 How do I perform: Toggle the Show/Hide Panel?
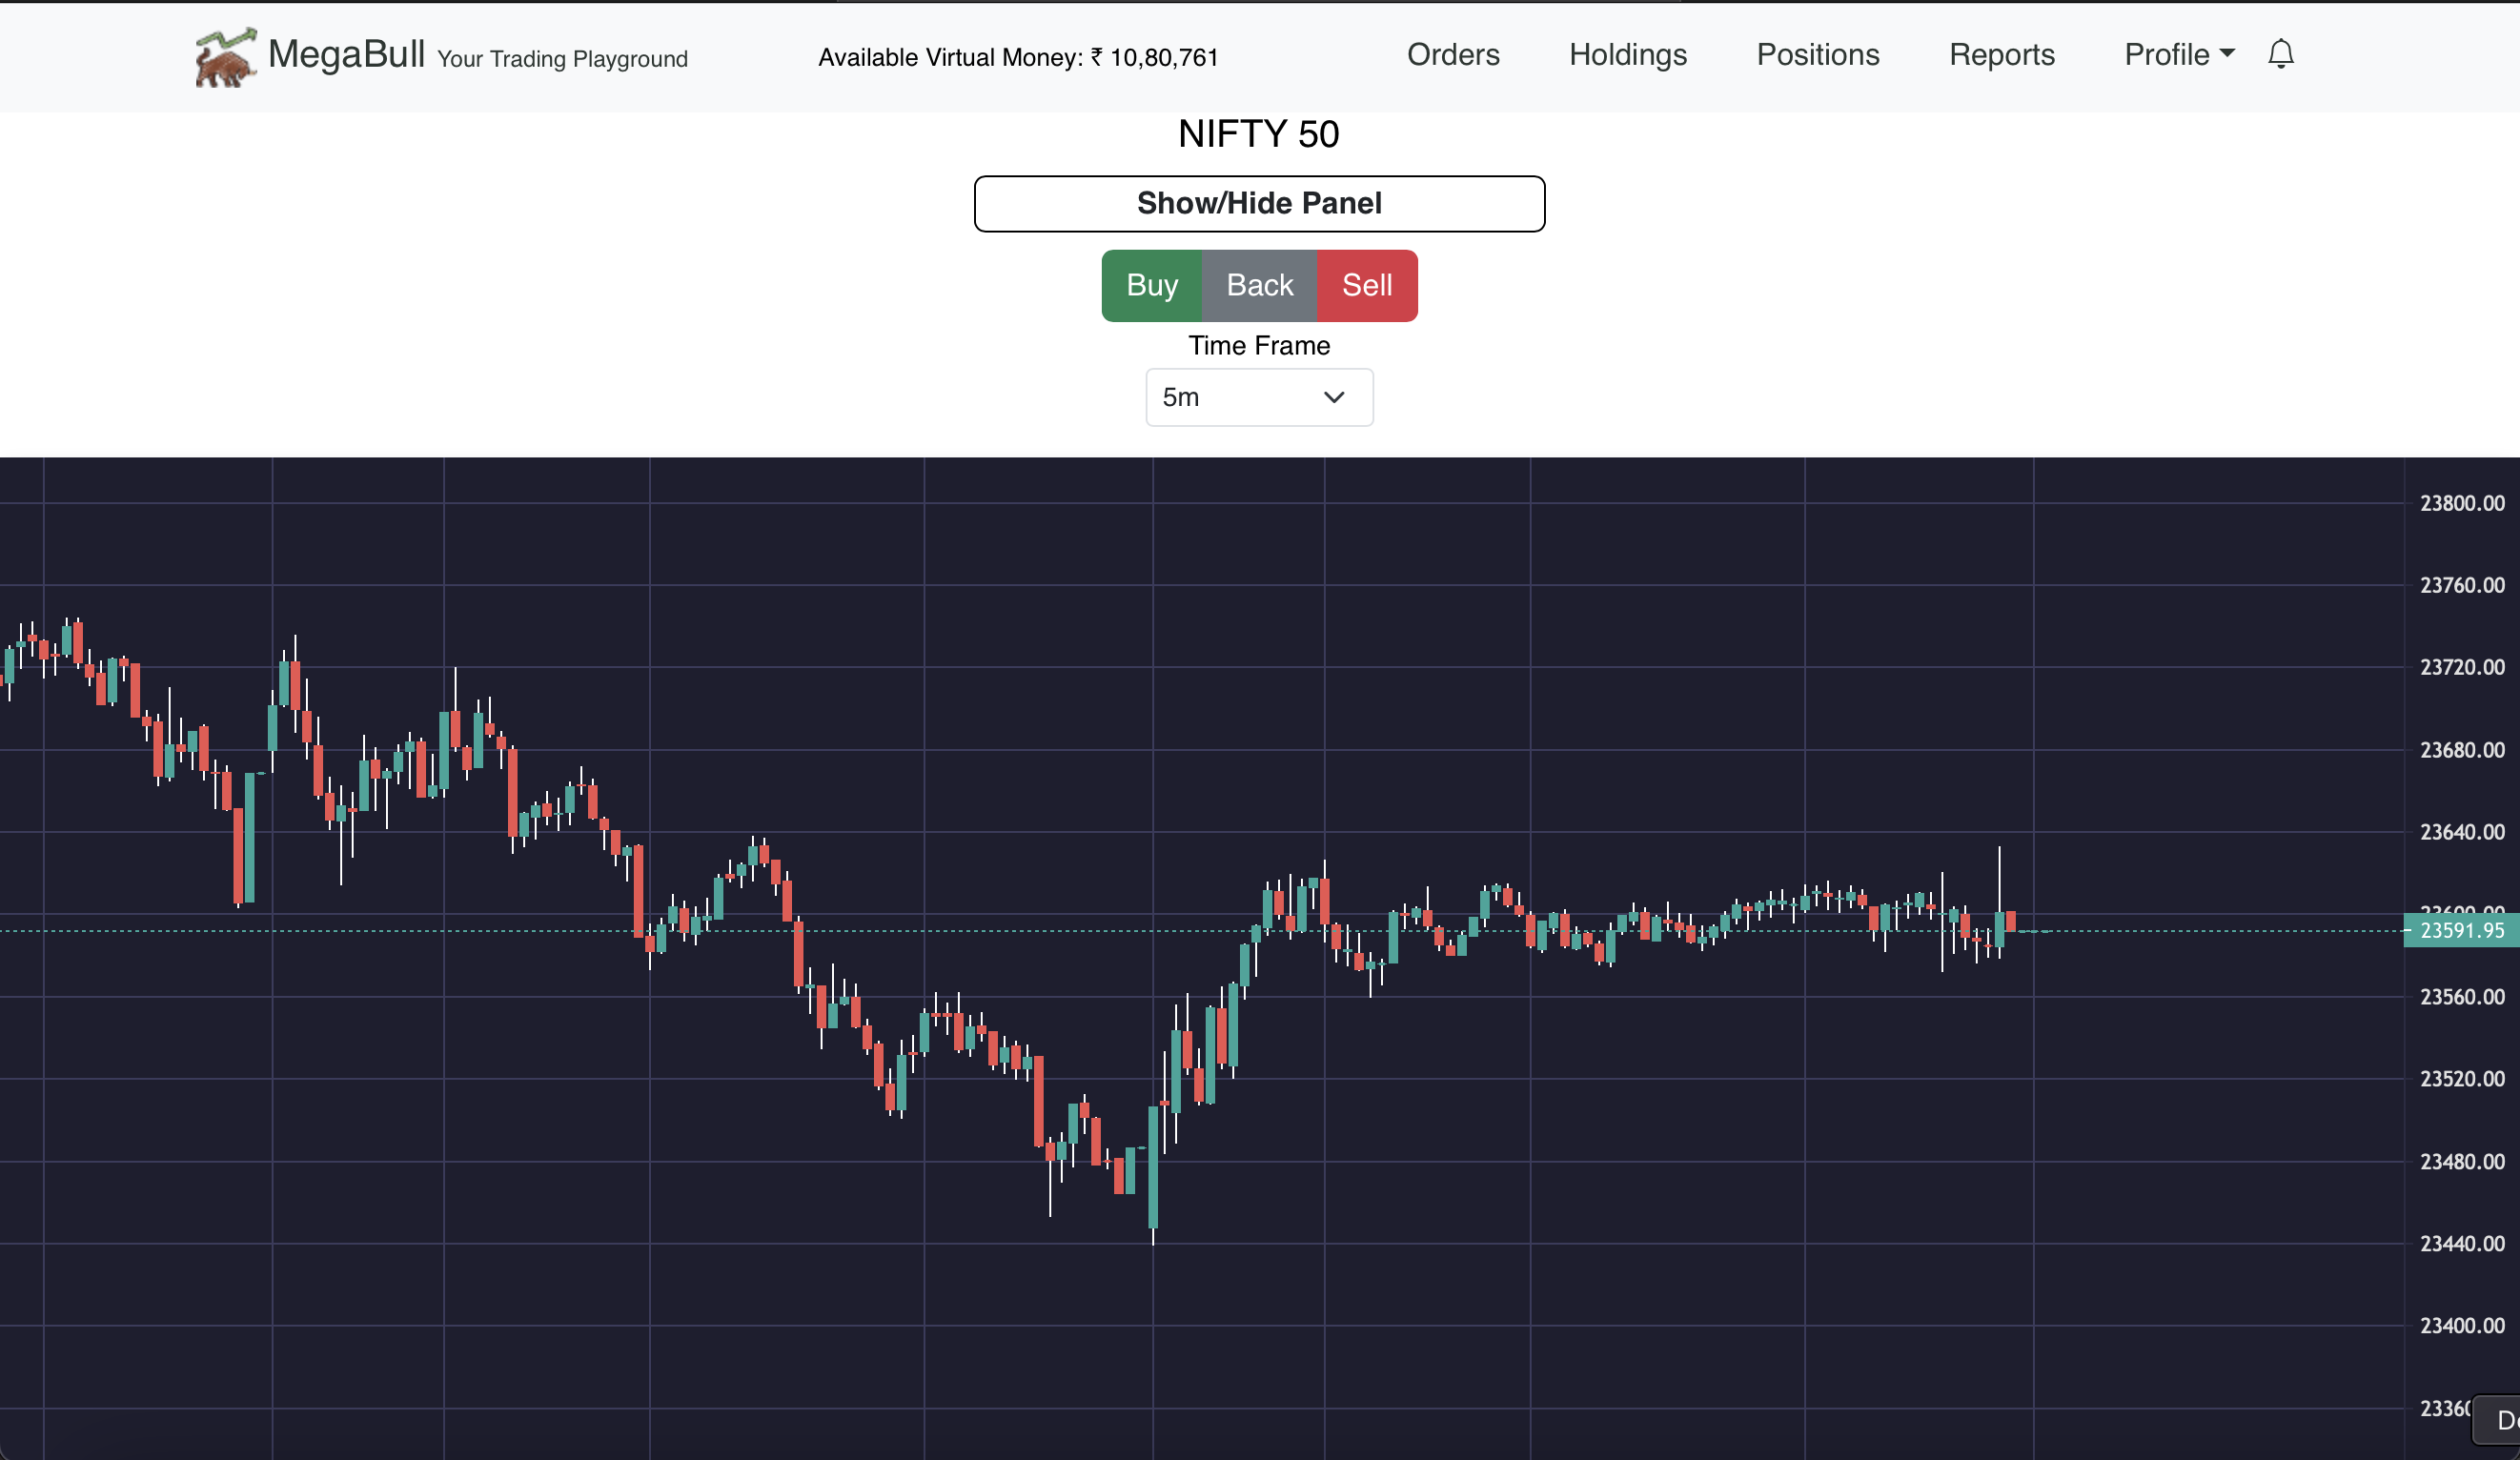[1259, 203]
